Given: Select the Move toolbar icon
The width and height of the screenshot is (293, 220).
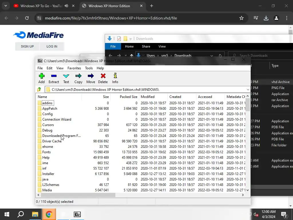Looking at the screenshot, I should [x=91, y=78].
